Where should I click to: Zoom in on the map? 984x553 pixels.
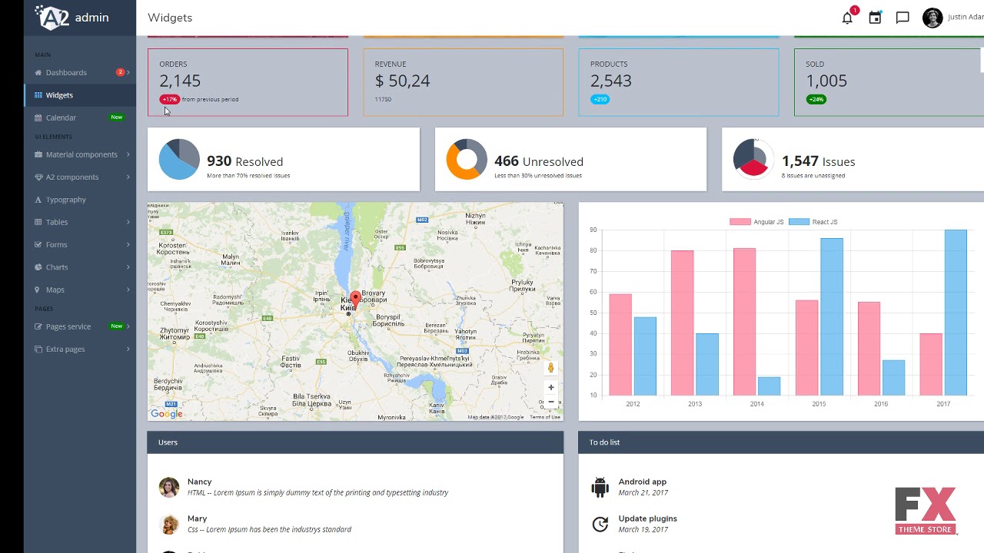550,387
